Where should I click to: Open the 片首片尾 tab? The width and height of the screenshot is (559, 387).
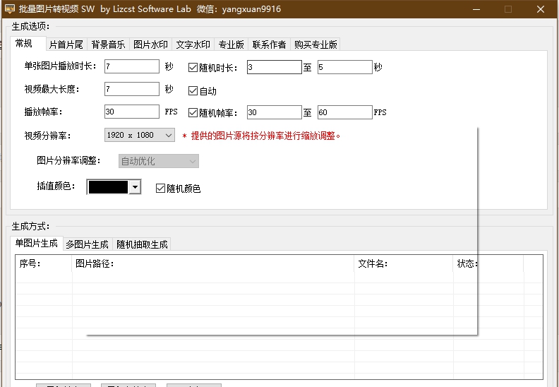click(x=66, y=44)
